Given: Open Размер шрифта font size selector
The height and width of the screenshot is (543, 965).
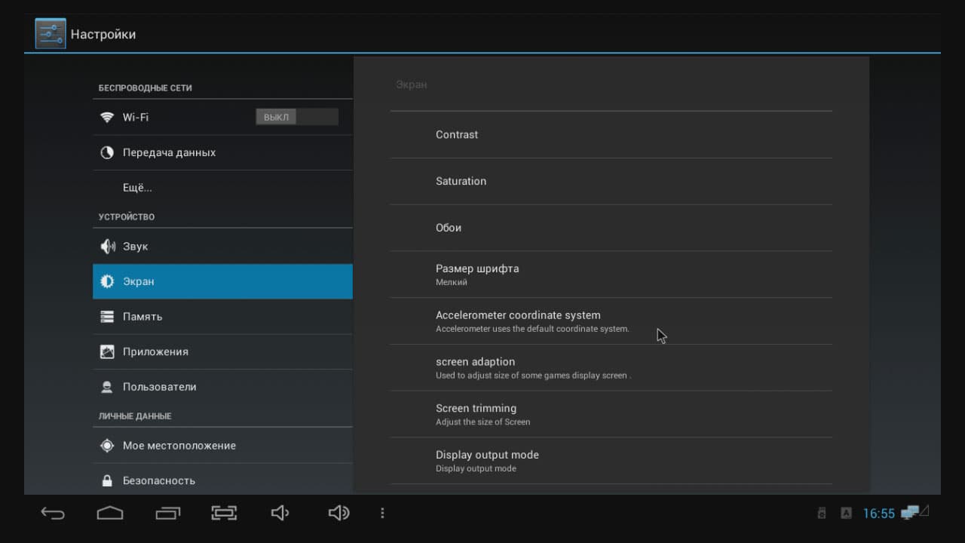Looking at the screenshot, I should click(x=611, y=275).
